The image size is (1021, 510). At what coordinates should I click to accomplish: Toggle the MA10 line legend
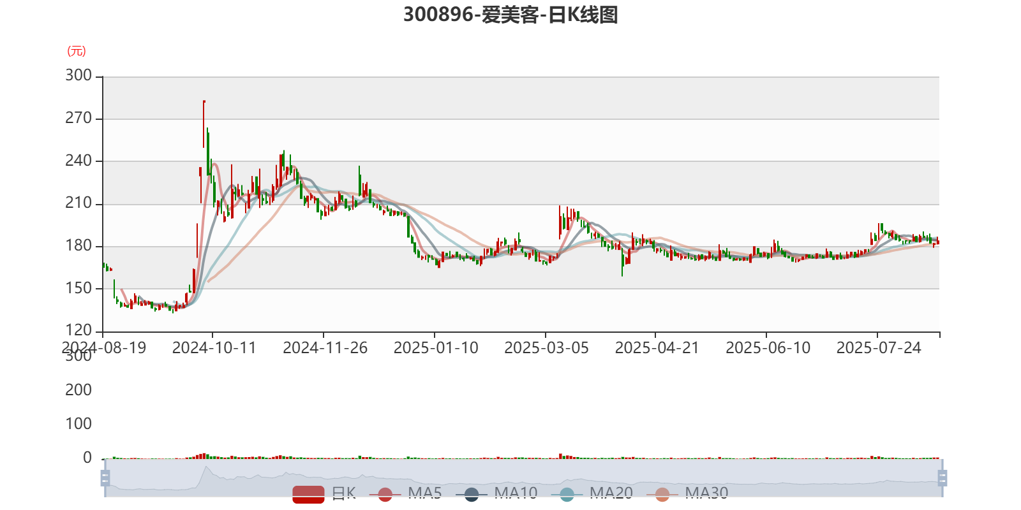point(496,493)
